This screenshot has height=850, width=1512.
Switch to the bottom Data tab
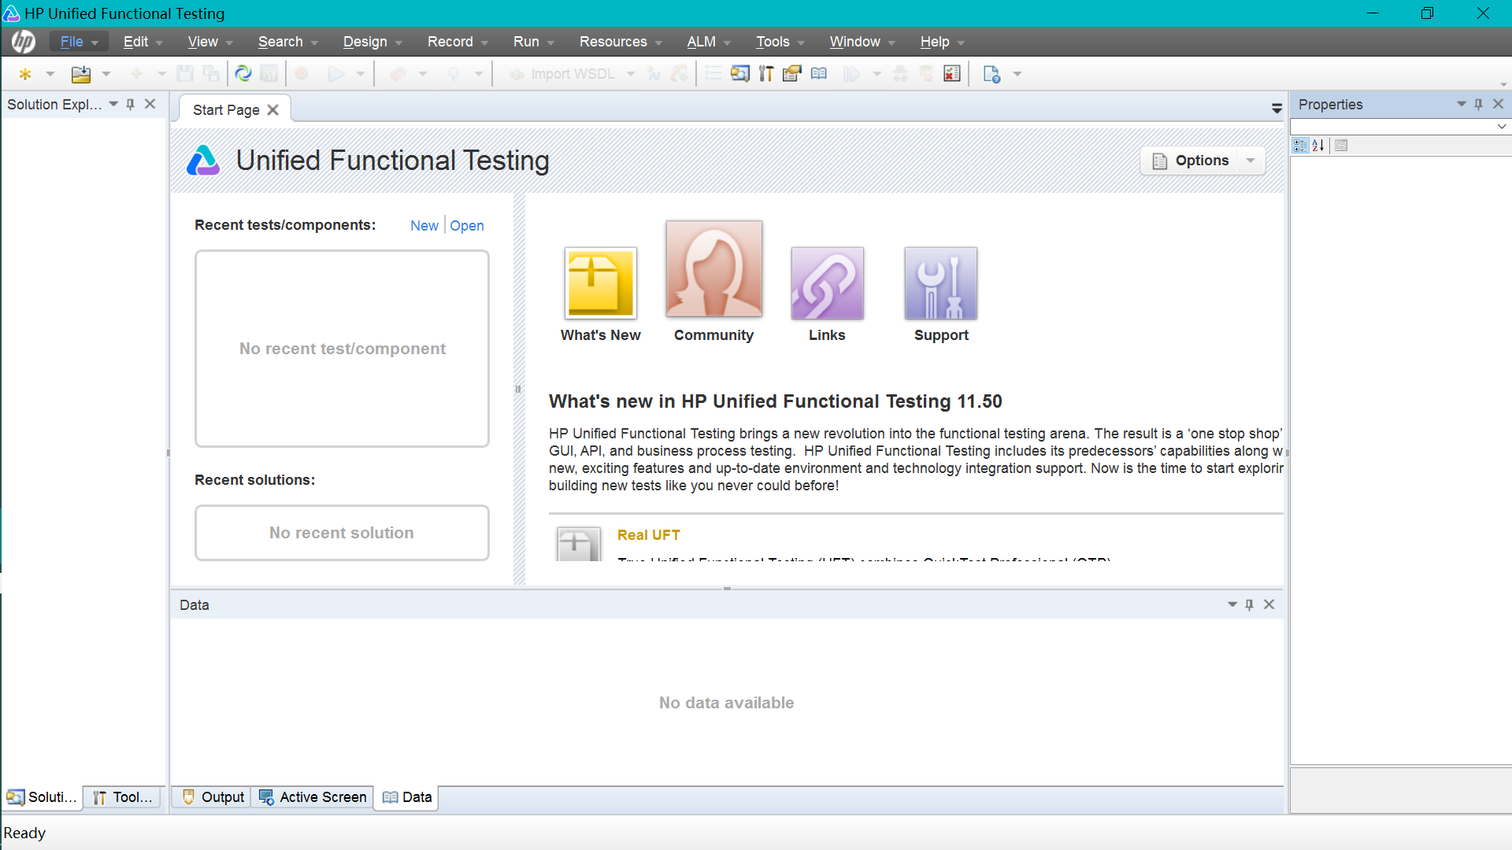tap(407, 797)
